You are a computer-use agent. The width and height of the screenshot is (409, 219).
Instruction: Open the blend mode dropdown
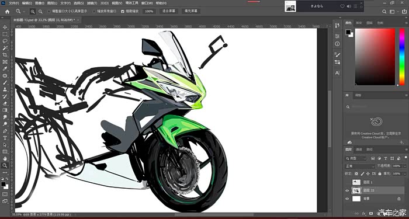click(x=360, y=166)
